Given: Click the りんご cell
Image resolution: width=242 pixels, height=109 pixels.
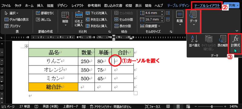Looking at the screenshot, I should coord(53,61).
